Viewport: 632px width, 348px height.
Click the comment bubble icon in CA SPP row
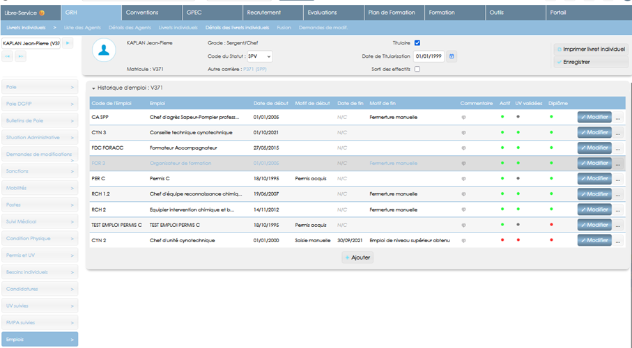(463, 118)
